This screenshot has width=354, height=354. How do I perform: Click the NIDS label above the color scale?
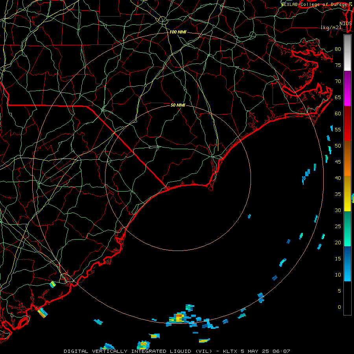pos(345,23)
